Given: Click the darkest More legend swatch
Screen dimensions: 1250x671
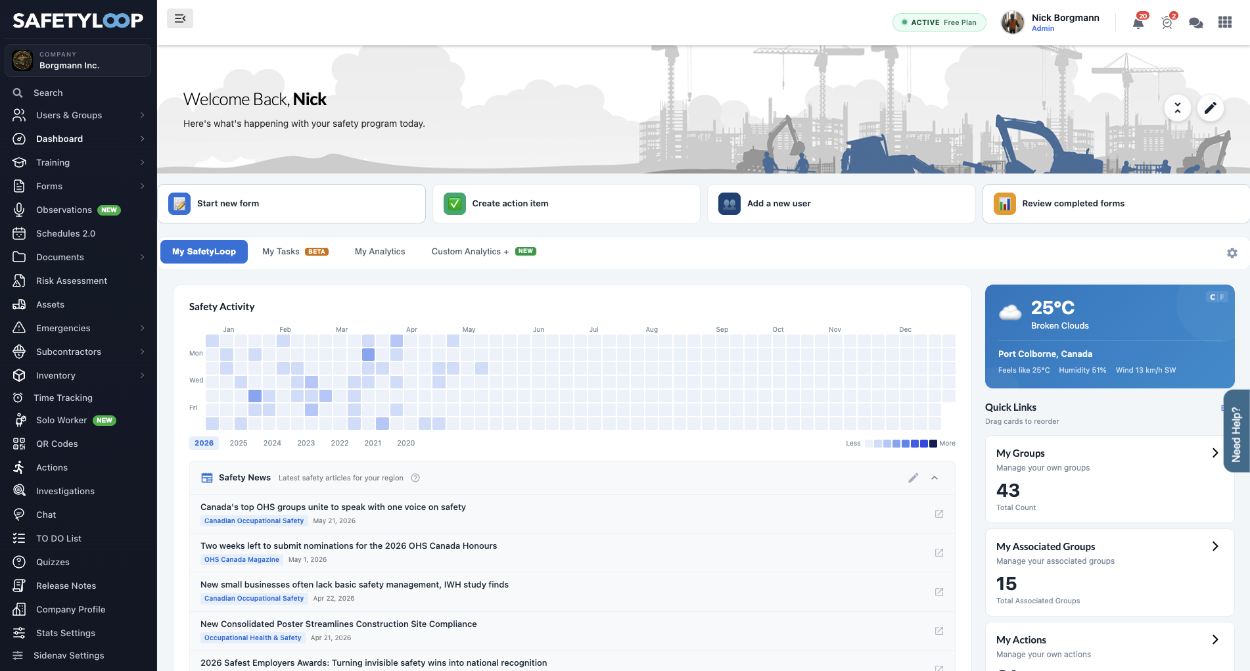Looking at the screenshot, I should coord(933,444).
